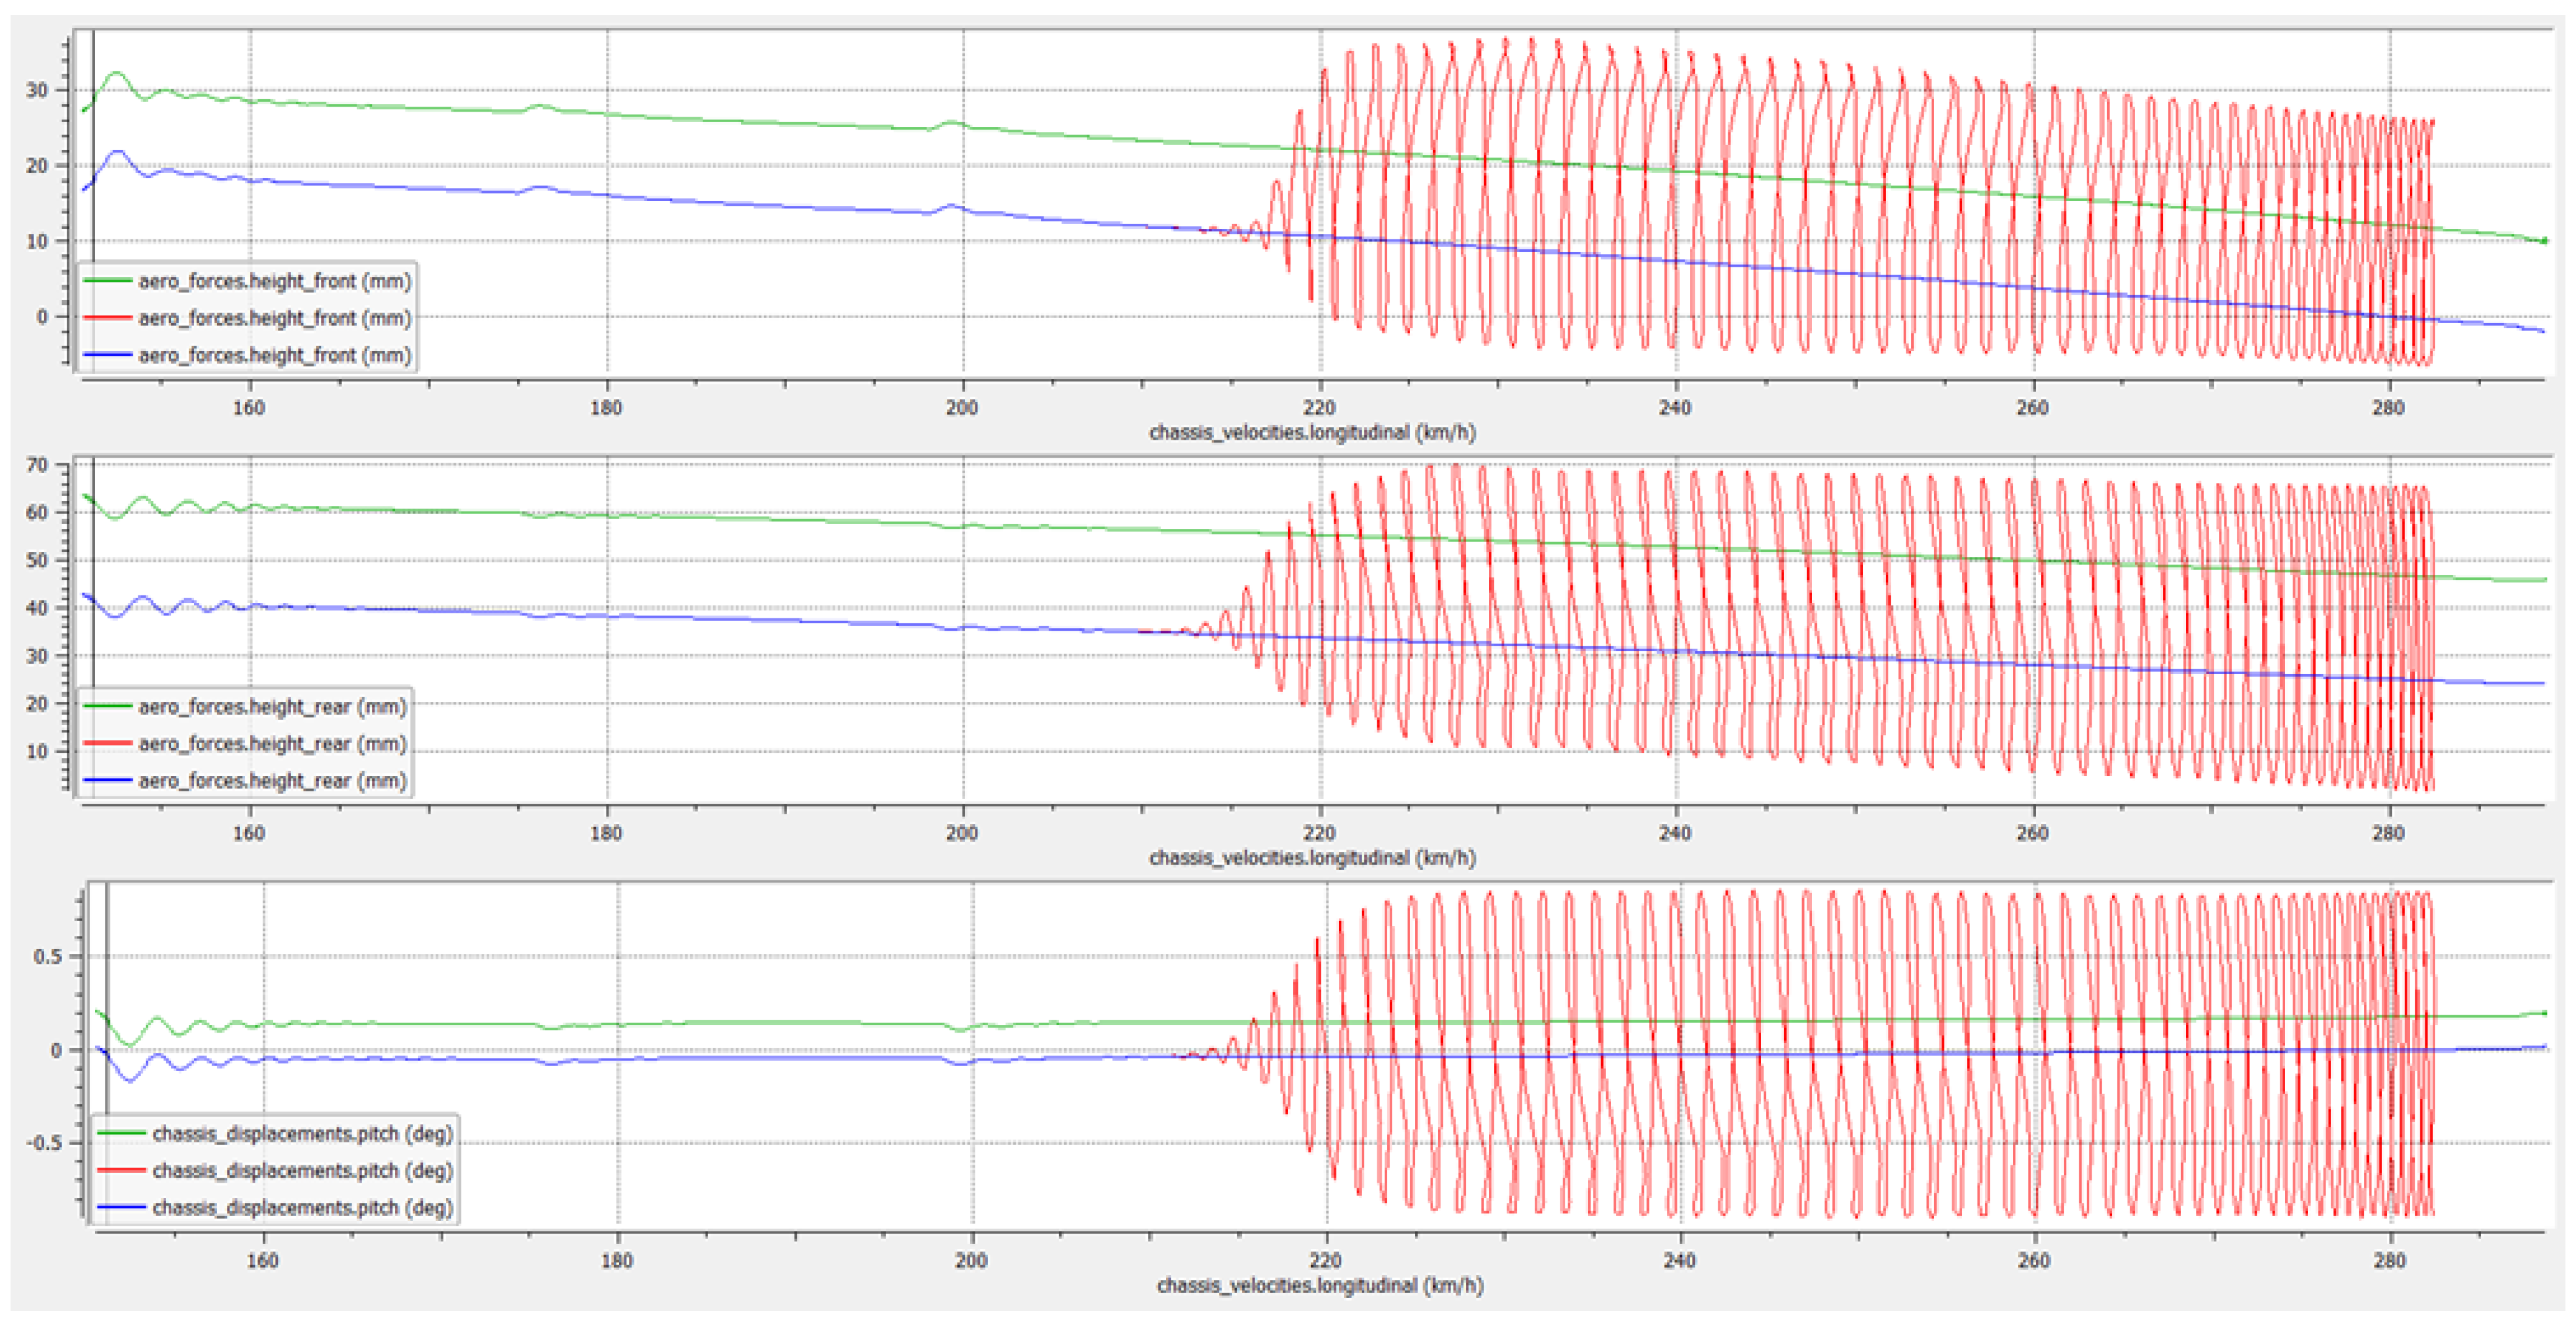The image size is (2576, 1321).
Task: Click the blue height_rear legend line swatch
Action: click(x=107, y=780)
